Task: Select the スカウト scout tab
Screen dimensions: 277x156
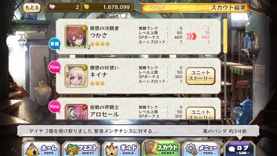Action: [x=161, y=148]
